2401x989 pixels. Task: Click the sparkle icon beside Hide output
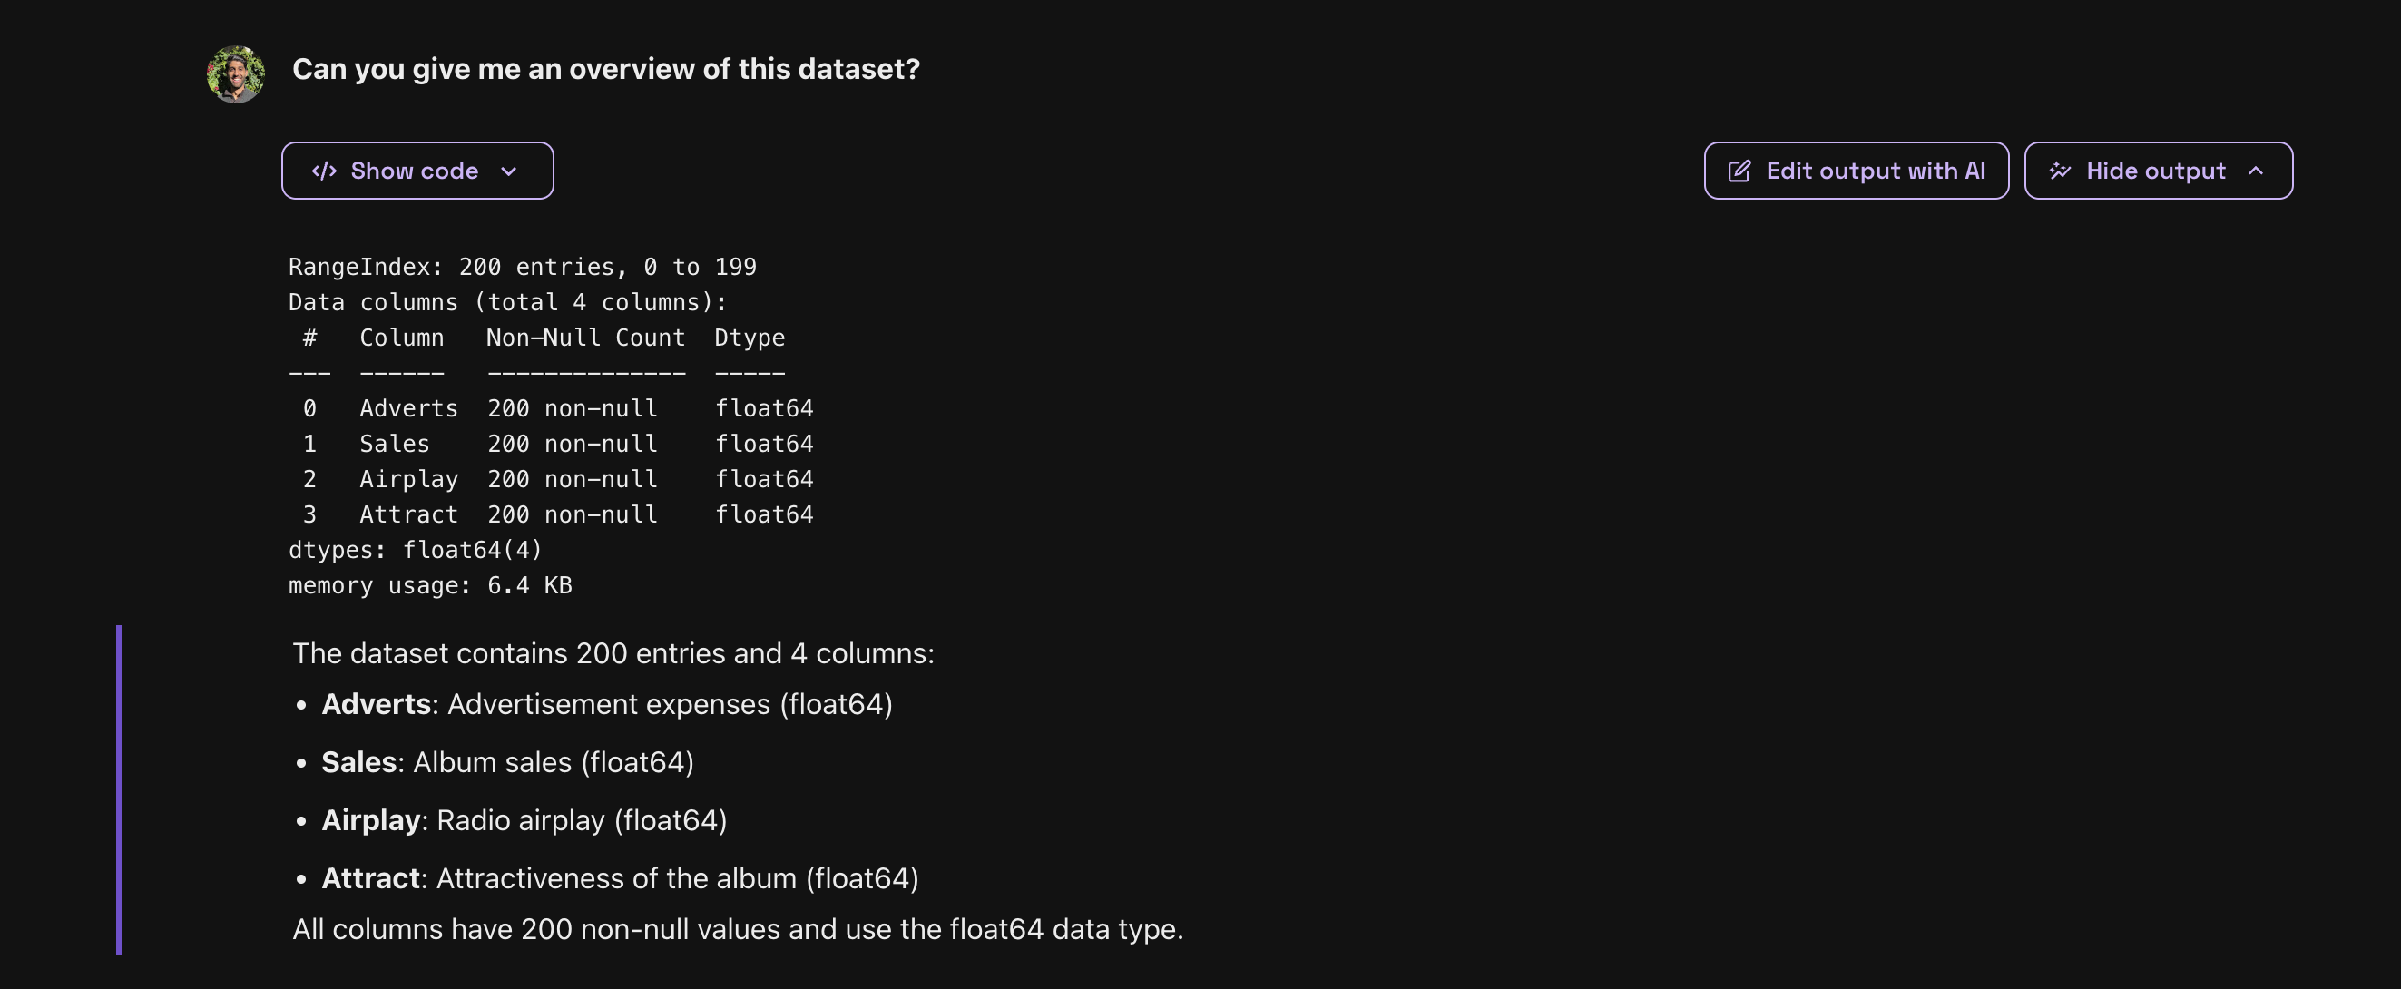point(2059,171)
